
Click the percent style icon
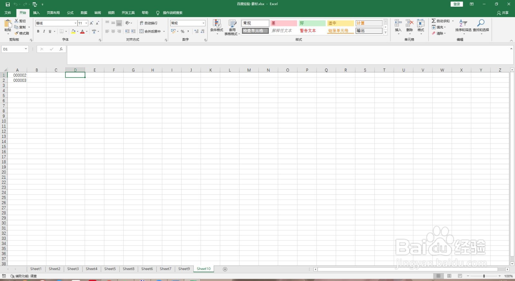[183, 31]
